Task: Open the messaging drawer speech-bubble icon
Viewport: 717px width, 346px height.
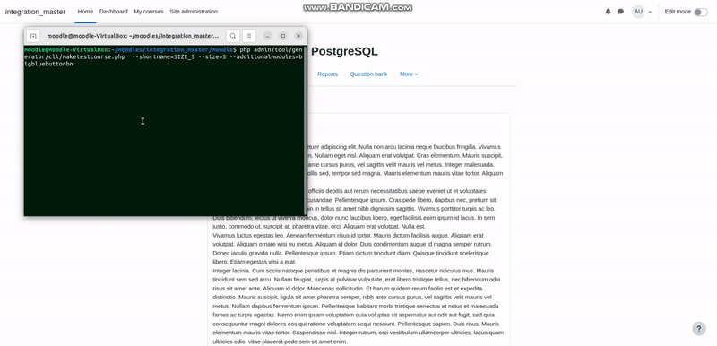Action: [620, 12]
